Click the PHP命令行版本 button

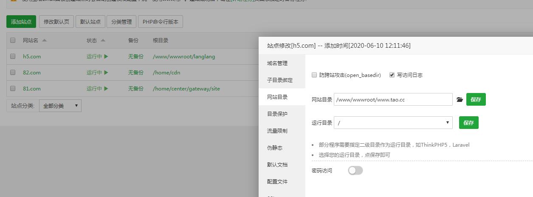tap(161, 22)
